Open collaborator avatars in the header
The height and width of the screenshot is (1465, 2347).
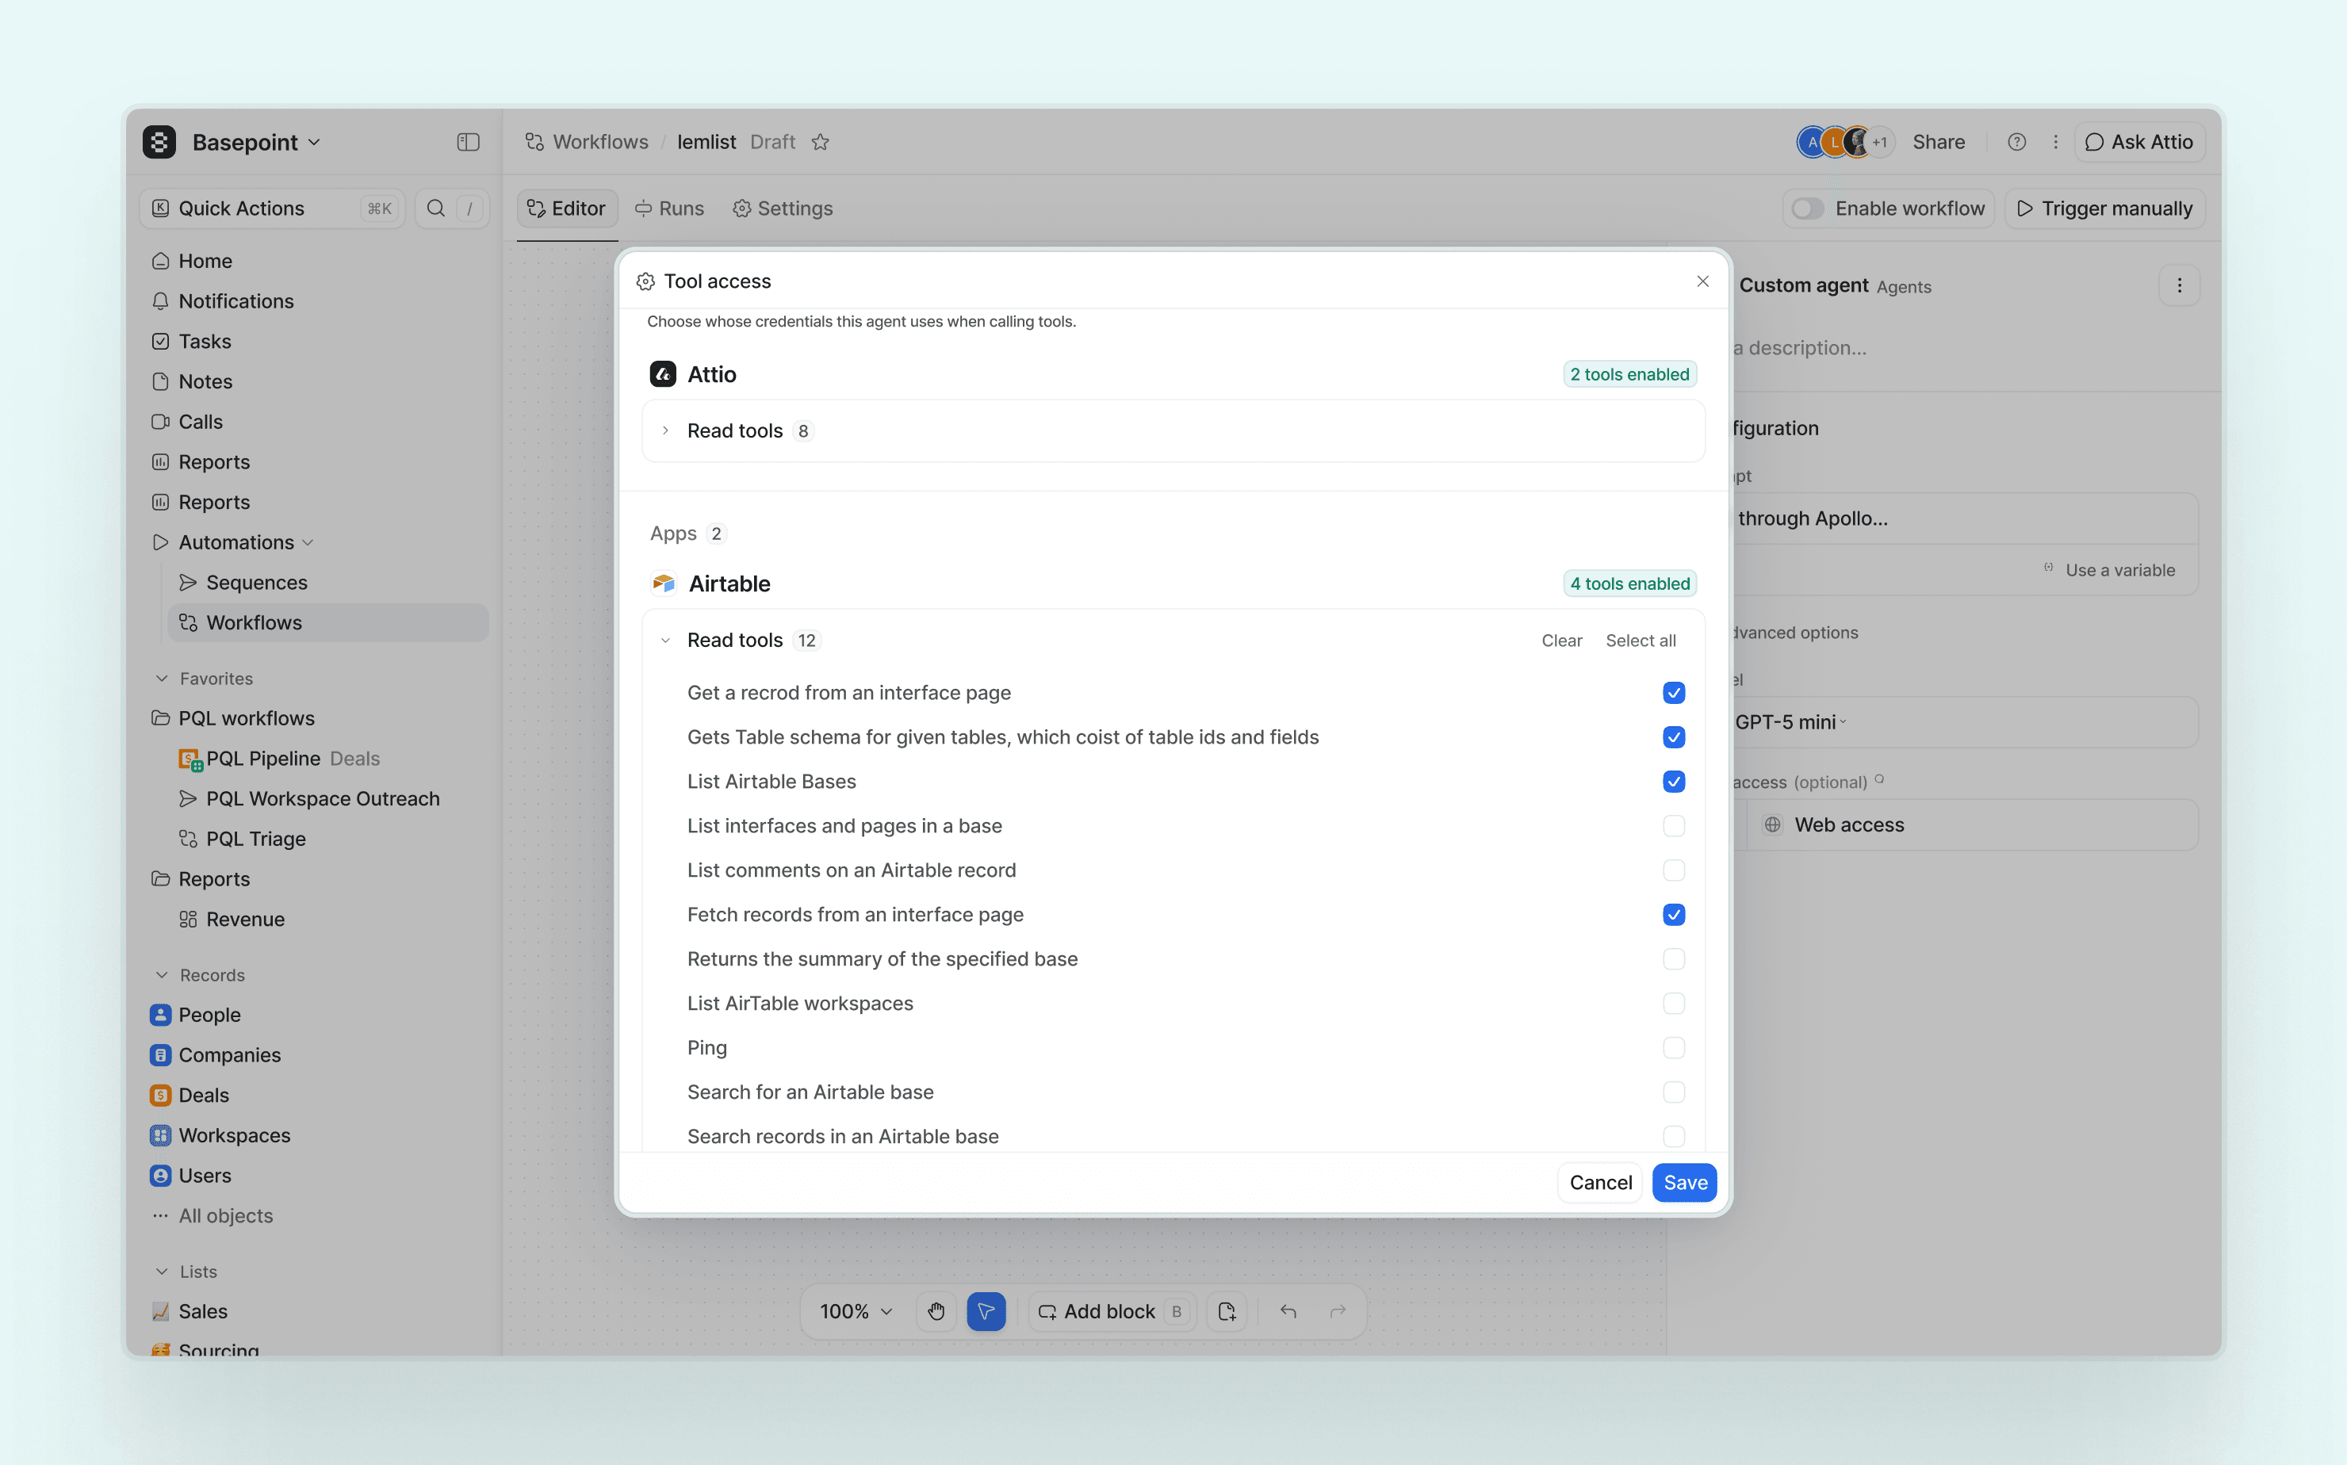click(1844, 143)
